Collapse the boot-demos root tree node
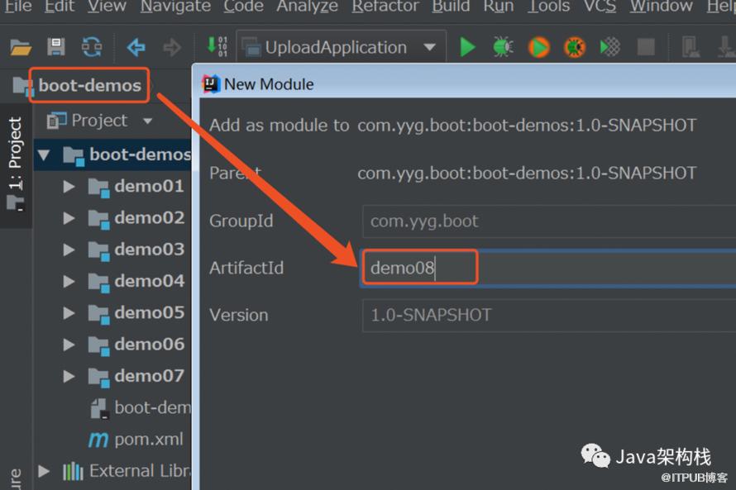Viewport: 736px width, 490px height. (x=44, y=155)
